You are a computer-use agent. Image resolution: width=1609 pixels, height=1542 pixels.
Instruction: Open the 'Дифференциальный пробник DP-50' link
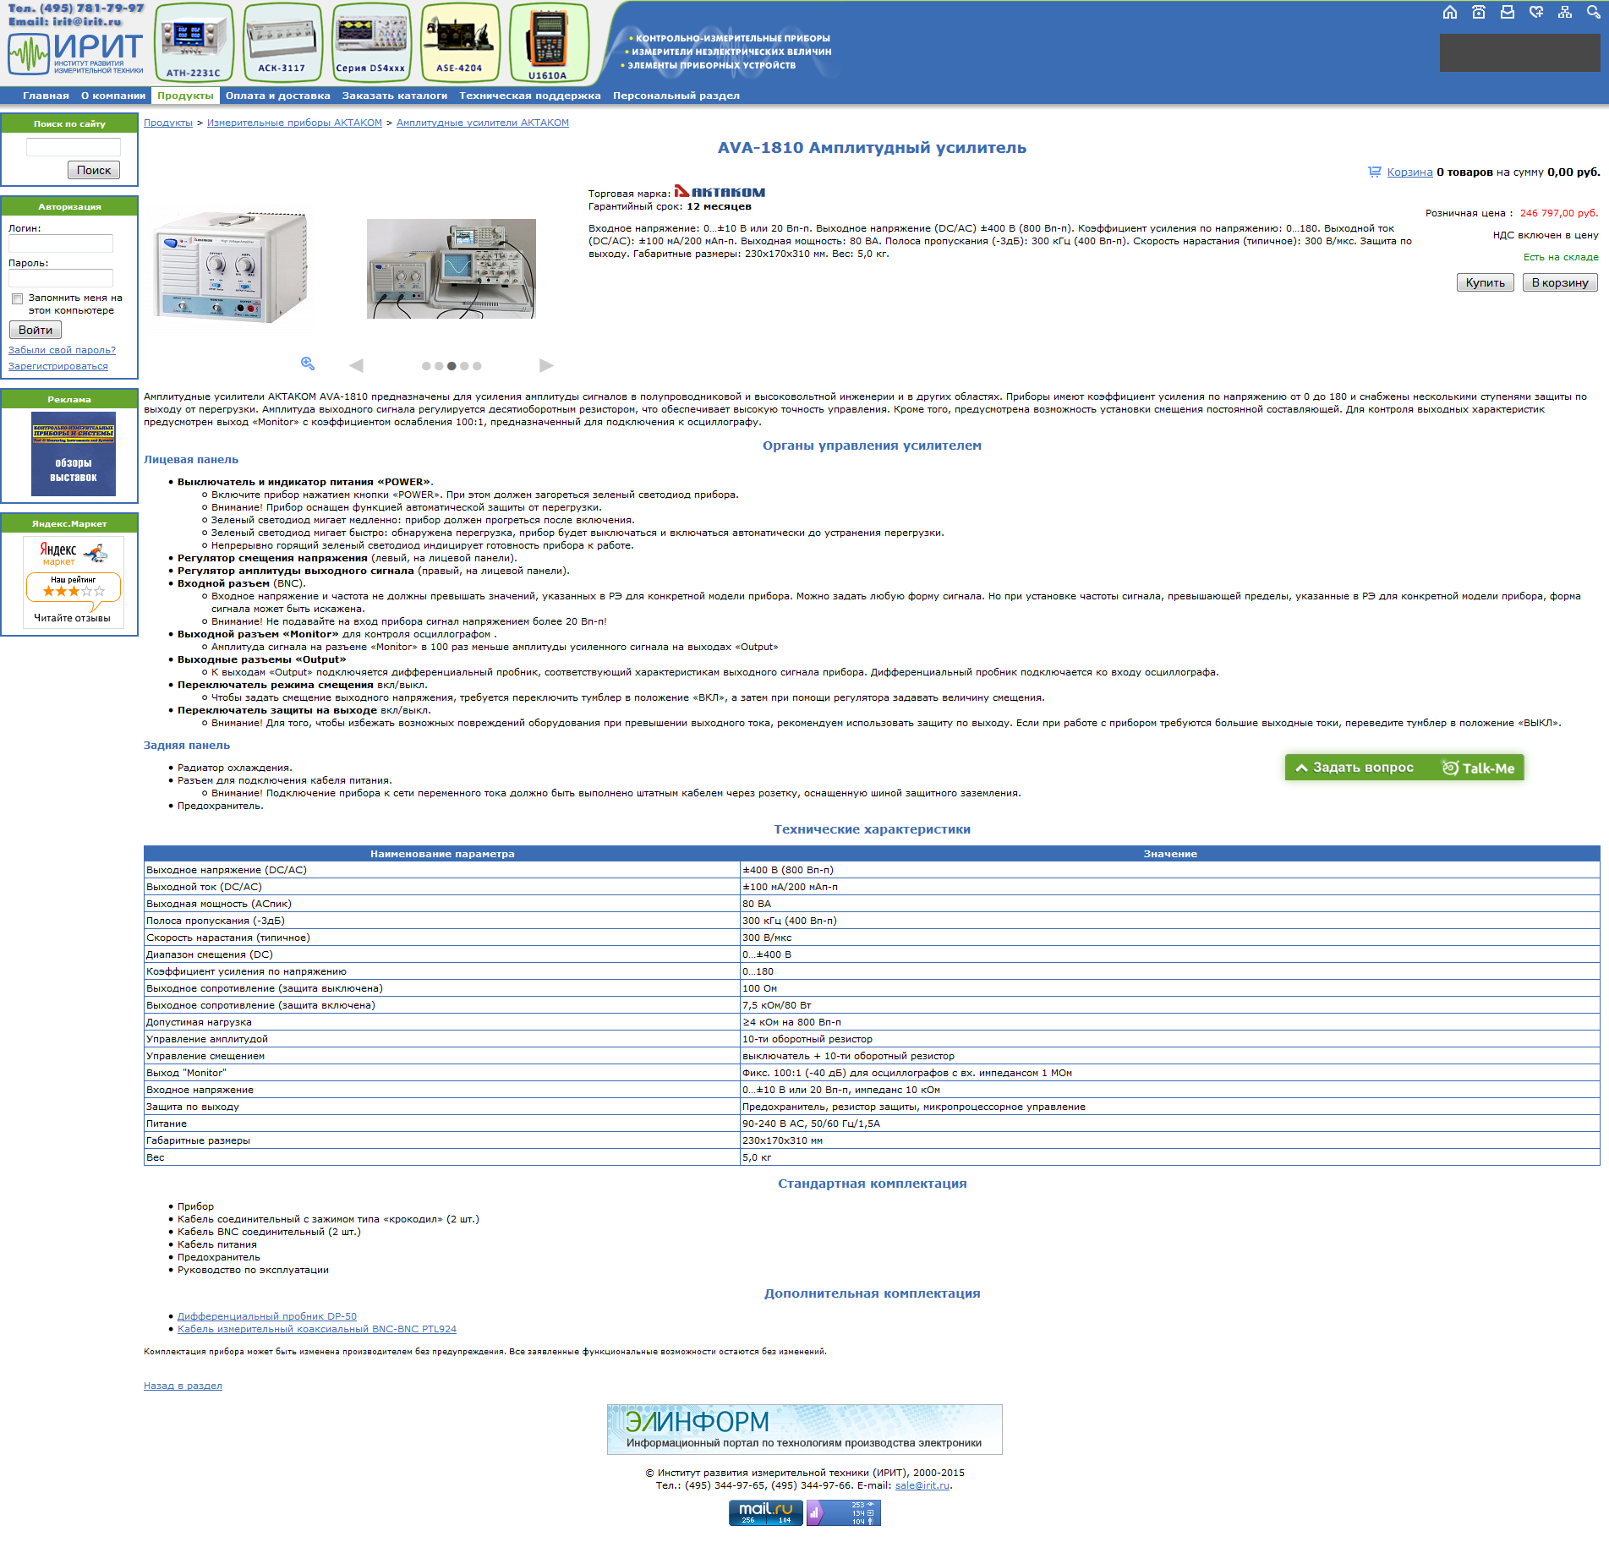coord(267,1316)
